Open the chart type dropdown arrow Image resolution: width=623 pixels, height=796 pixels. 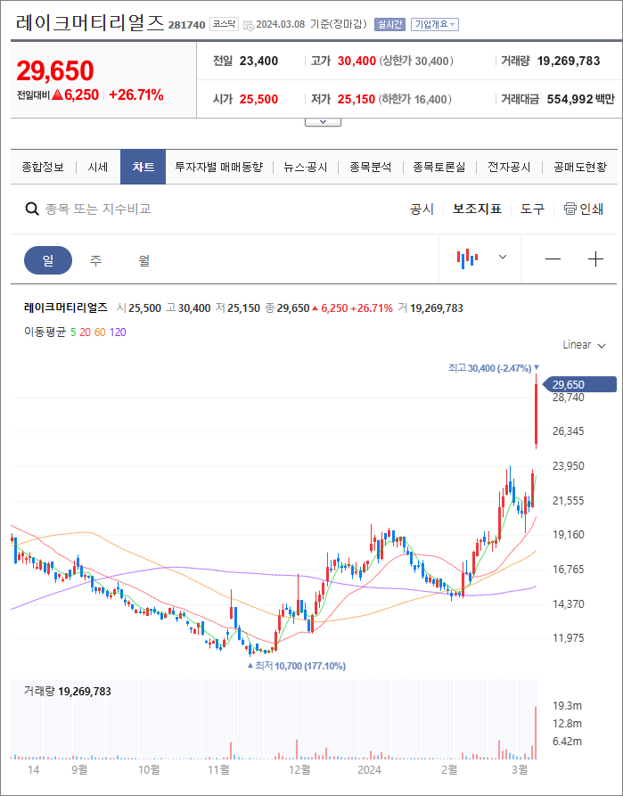(503, 257)
